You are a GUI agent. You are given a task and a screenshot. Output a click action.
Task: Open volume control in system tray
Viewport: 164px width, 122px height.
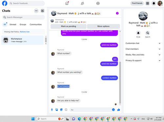pyautogui.click(x=152, y=119)
